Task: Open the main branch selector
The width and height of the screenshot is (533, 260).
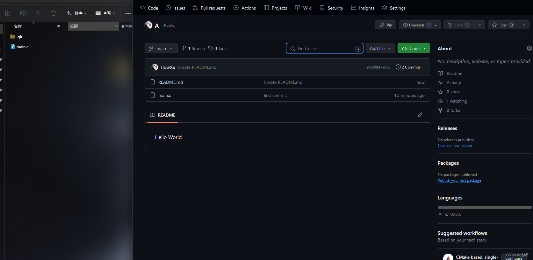Action: click(161, 48)
